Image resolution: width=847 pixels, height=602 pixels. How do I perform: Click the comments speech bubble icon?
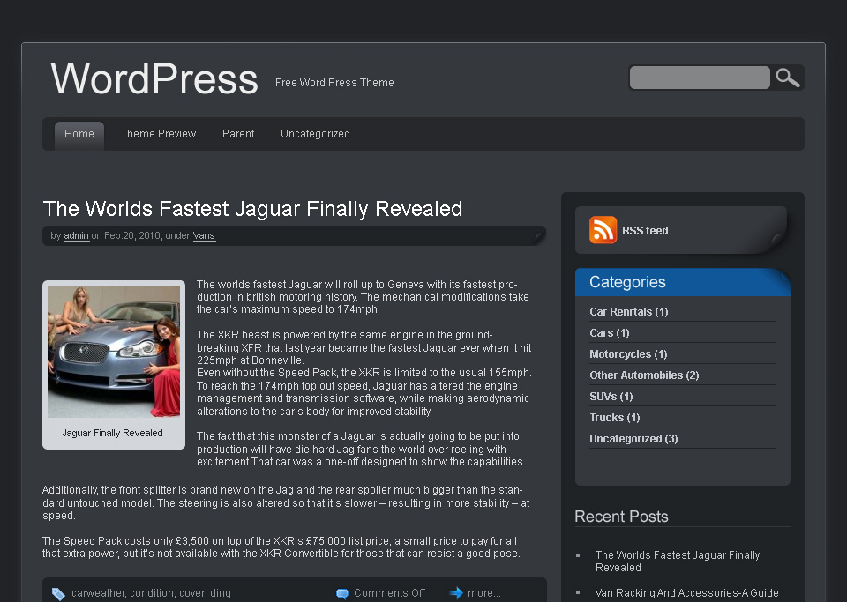[x=342, y=593]
